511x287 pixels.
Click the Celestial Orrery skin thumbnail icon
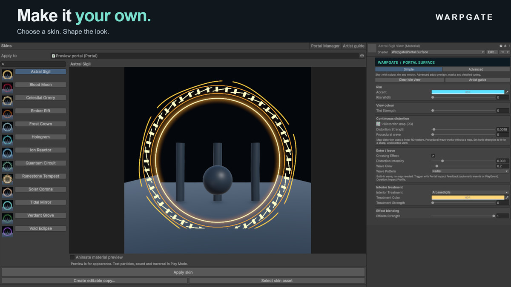click(7, 101)
